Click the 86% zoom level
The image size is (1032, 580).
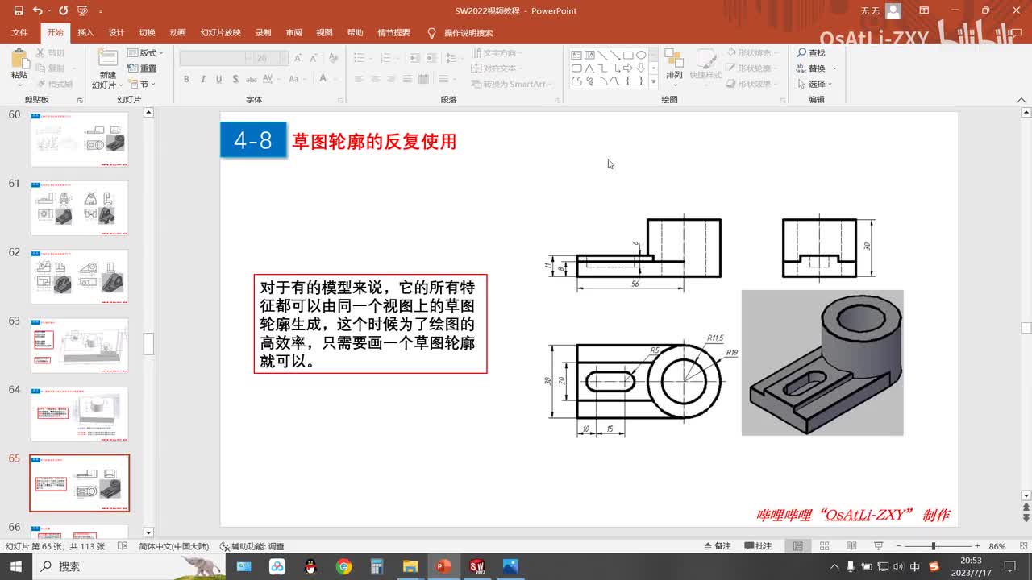pyautogui.click(x=997, y=546)
